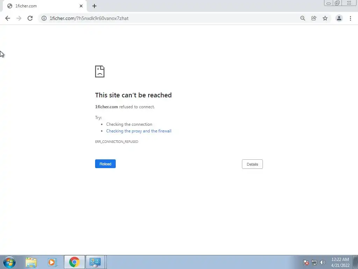The height and width of the screenshot is (269, 358).
Task: Open the network status tray icon
Action: 314,262
